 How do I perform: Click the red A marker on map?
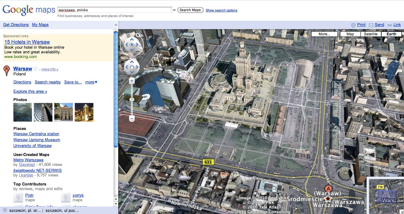328,189
